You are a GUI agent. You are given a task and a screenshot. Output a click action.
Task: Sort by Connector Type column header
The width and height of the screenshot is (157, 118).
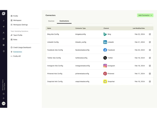point(80,28)
